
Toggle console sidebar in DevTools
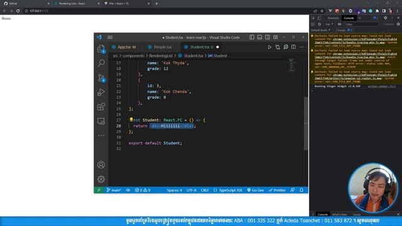tap(313, 24)
